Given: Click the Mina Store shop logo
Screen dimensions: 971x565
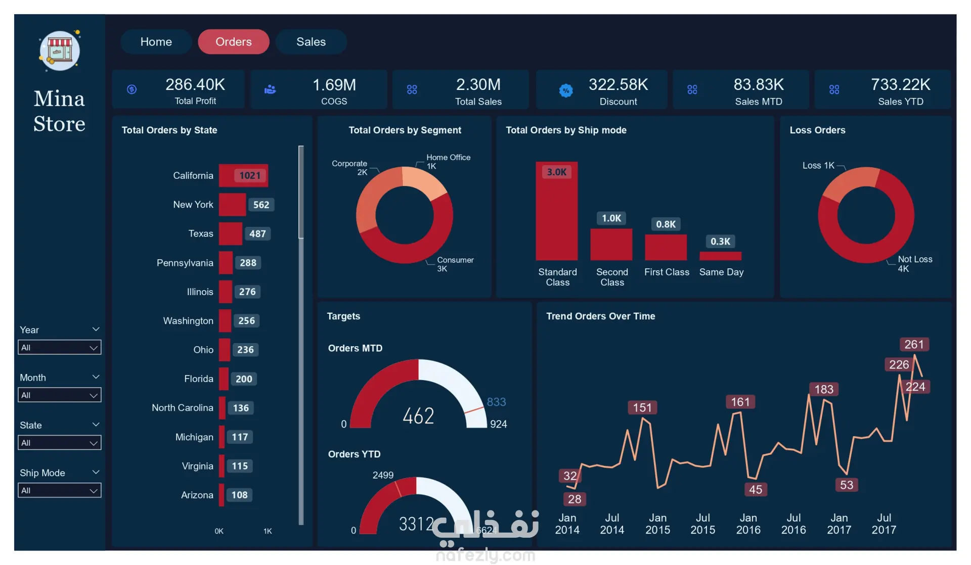Looking at the screenshot, I should pyautogui.click(x=60, y=51).
